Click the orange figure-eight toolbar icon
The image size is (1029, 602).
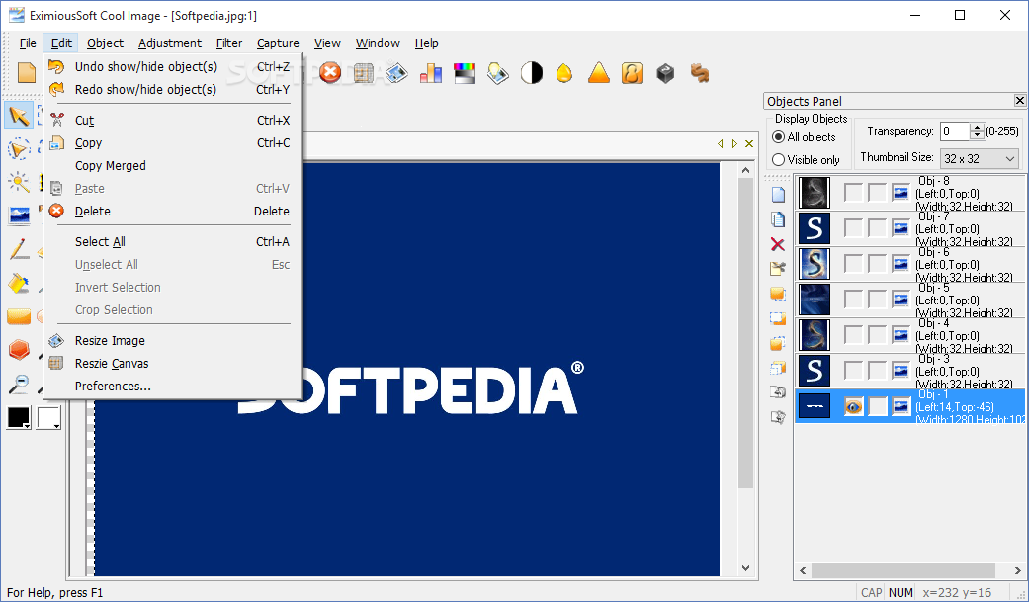coord(632,73)
